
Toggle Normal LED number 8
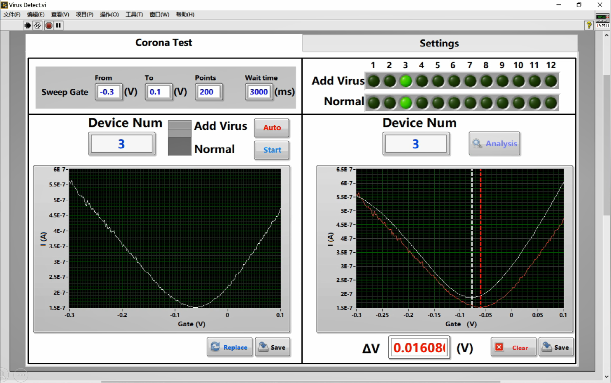[x=486, y=102]
